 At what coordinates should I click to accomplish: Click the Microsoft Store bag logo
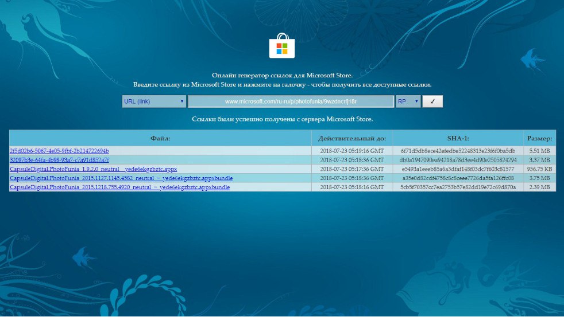(282, 46)
